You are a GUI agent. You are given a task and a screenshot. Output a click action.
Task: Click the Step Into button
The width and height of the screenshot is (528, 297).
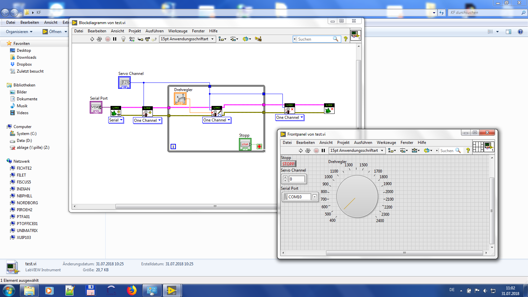(141, 39)
